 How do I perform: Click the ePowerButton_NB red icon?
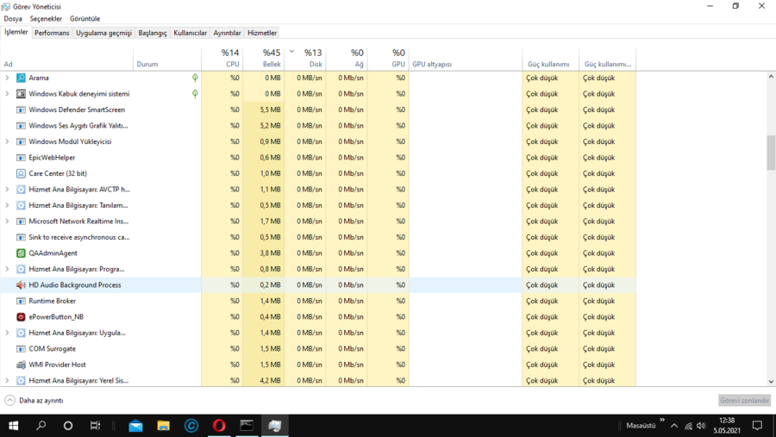pos(21,317)
